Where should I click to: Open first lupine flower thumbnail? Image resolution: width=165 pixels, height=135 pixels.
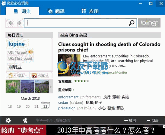(x=13, y=86)
